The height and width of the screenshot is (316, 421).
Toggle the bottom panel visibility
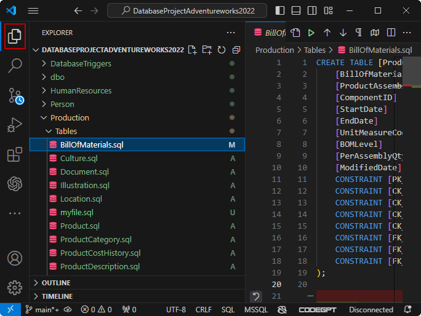[x=296, y=10]
